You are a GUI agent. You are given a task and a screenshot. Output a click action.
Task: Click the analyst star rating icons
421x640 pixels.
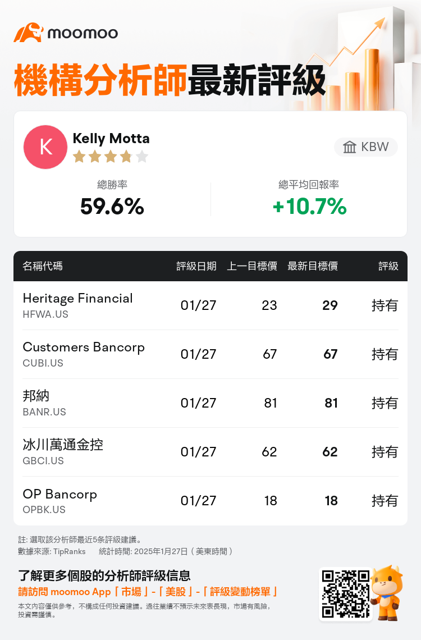tap(111, 156)
